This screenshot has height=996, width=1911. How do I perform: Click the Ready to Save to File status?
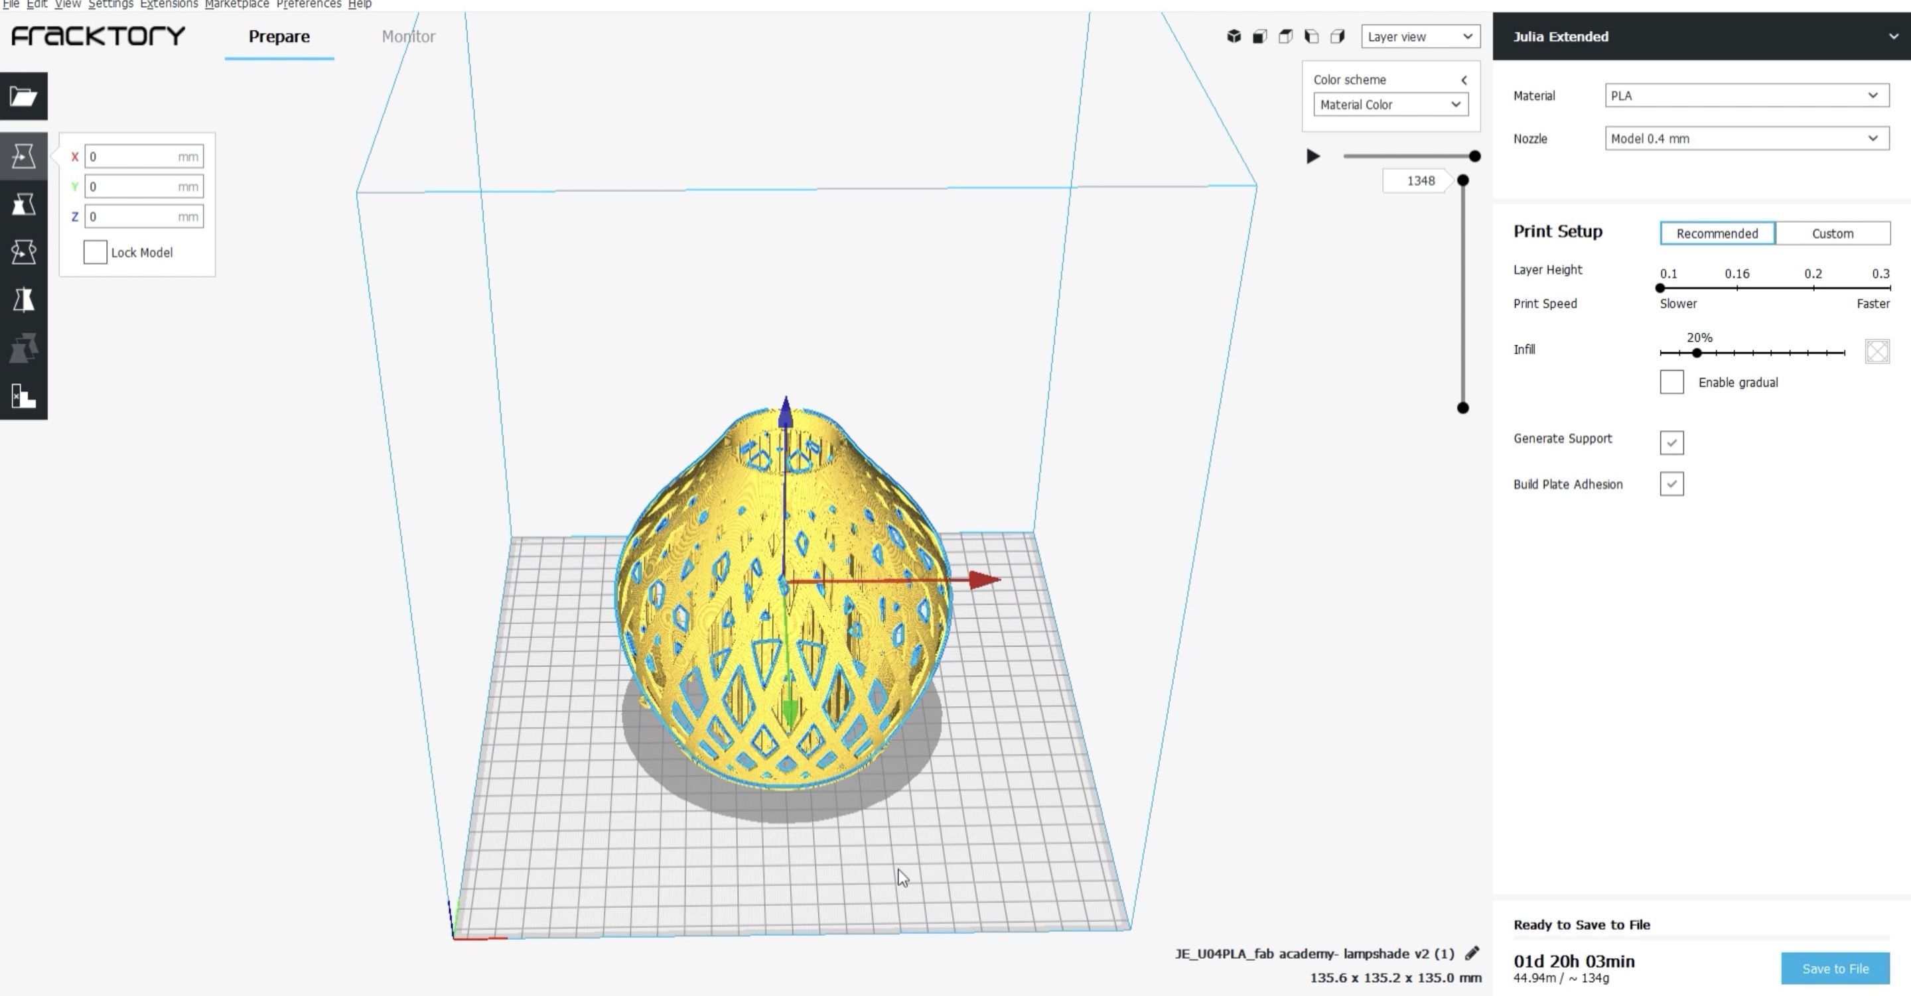1582,925
